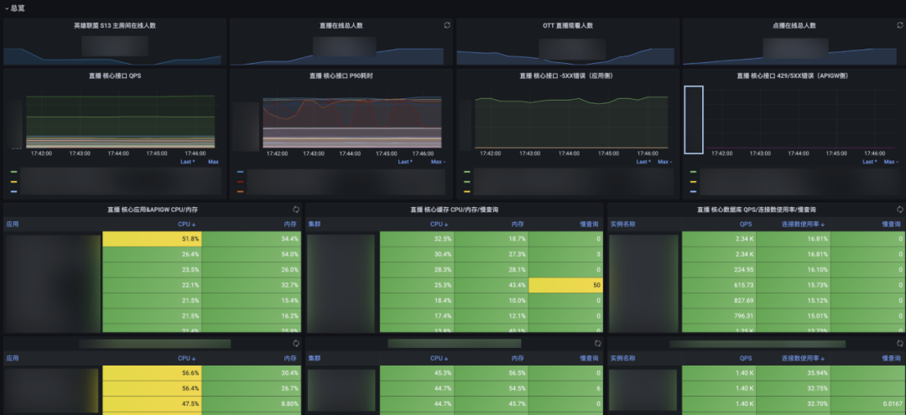Open title menu of 核心接口 429/5XX错误（APIGW侧）
906x415 pixels.
coord(794,75)
